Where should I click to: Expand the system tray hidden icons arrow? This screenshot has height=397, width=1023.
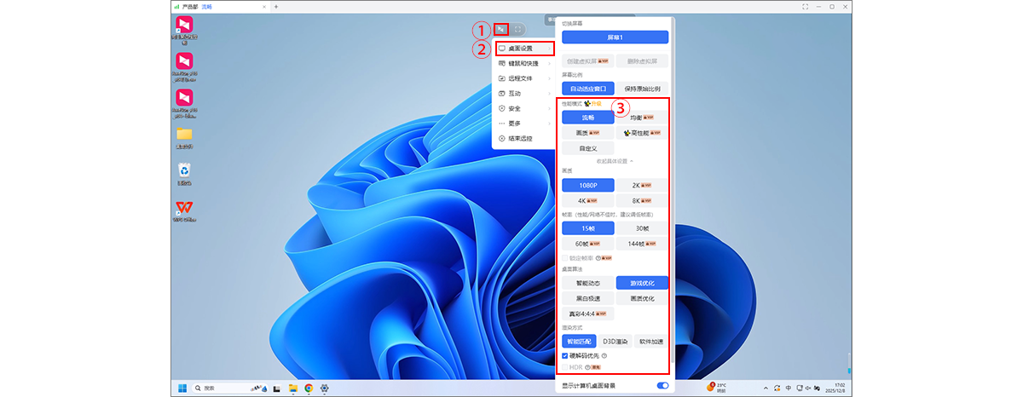766,388
